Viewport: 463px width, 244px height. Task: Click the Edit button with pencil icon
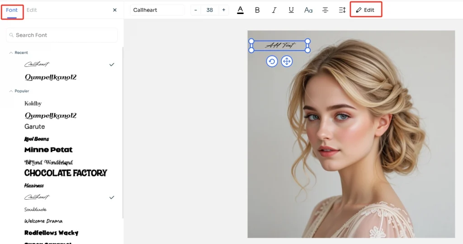(x=365, y=10)
